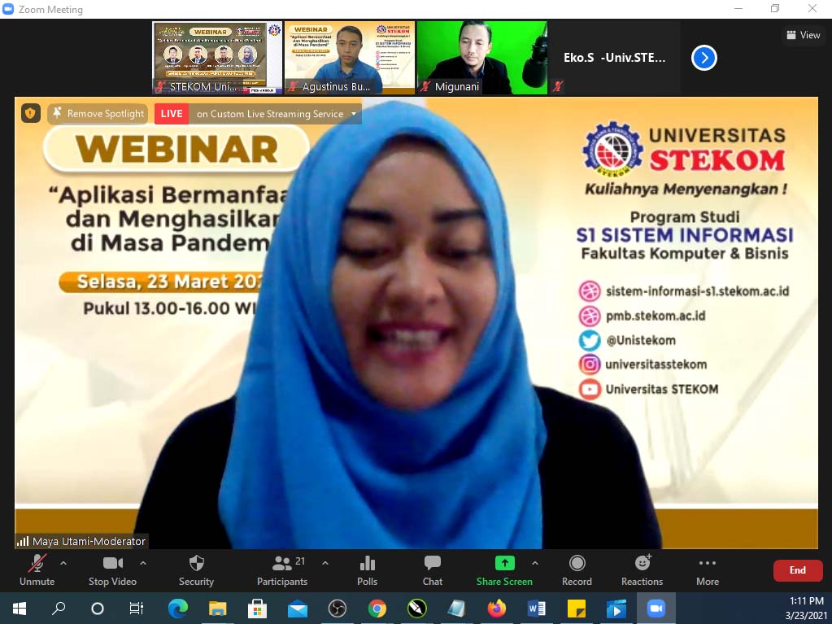Screen dimensions: 832x624
Task: Expand audio options arrow next to Unmute
Action: point(63,563)
